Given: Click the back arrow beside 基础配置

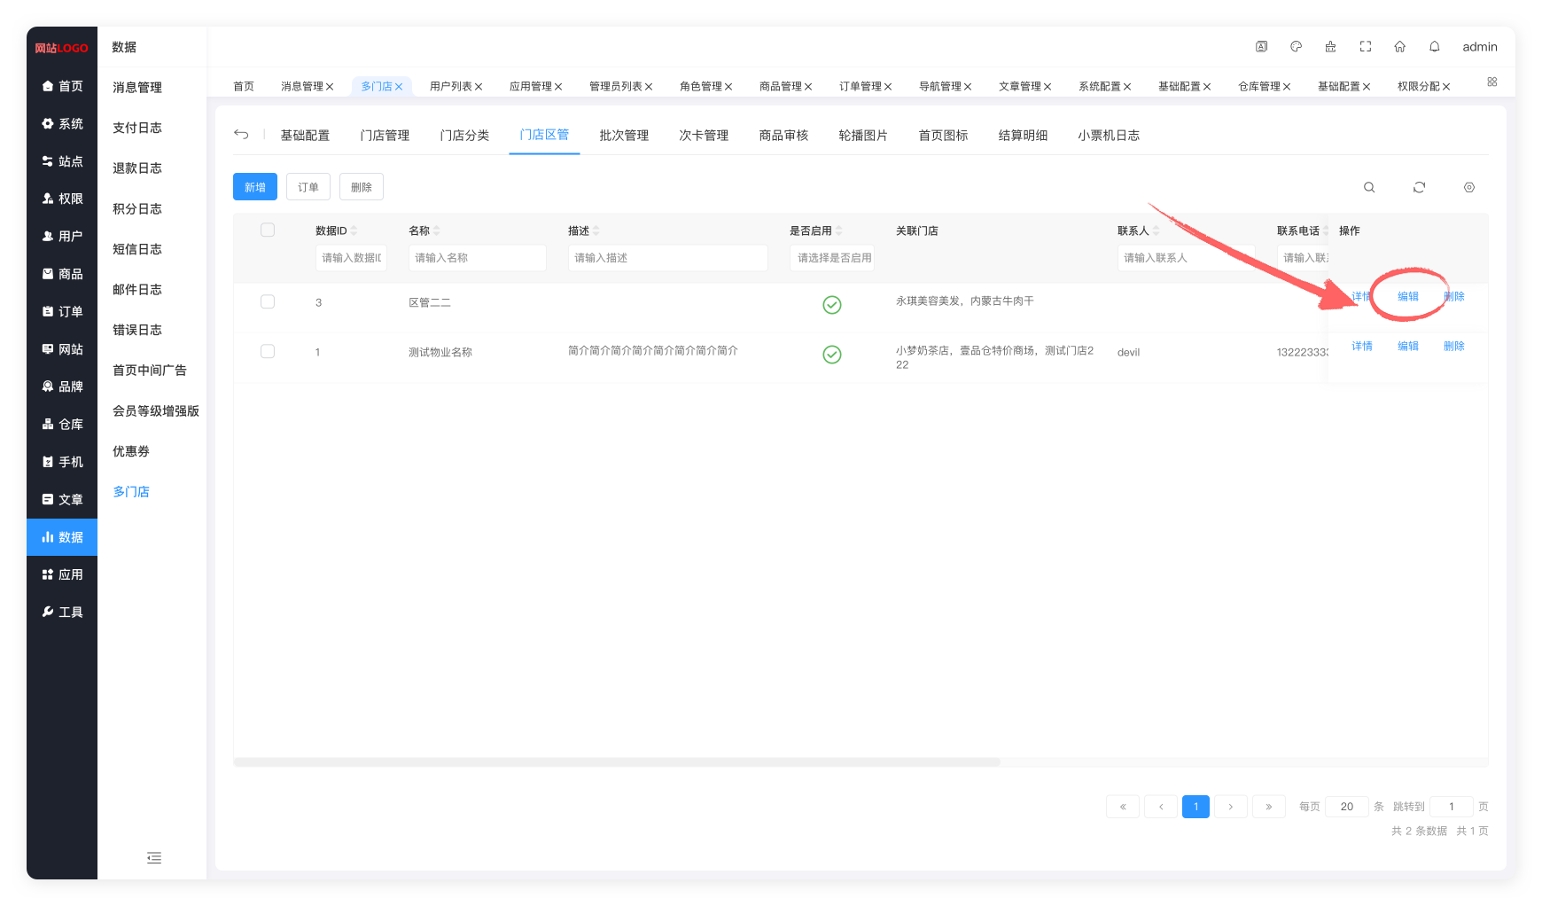Looking at the screenshot, I should point(241,135).
